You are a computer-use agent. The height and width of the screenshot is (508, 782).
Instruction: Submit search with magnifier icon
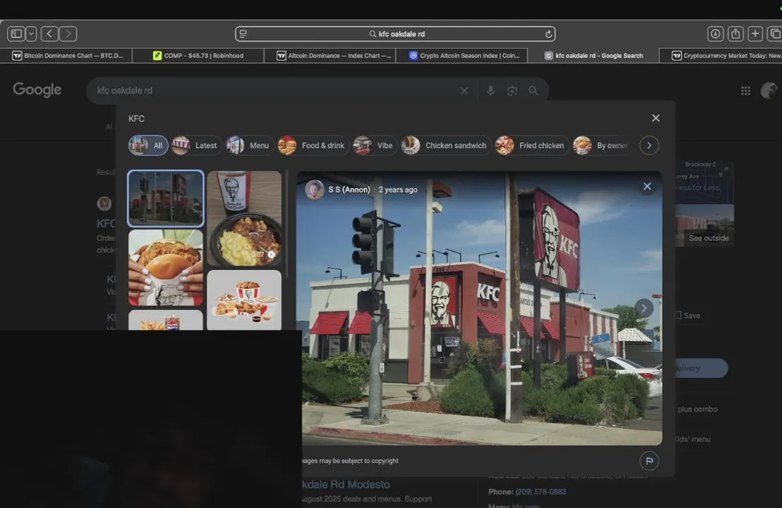pyautogui.click(x=533, y=91)
